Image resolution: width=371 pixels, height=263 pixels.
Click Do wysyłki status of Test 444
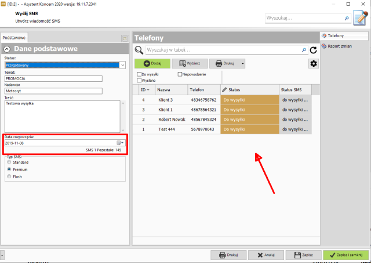250,129
